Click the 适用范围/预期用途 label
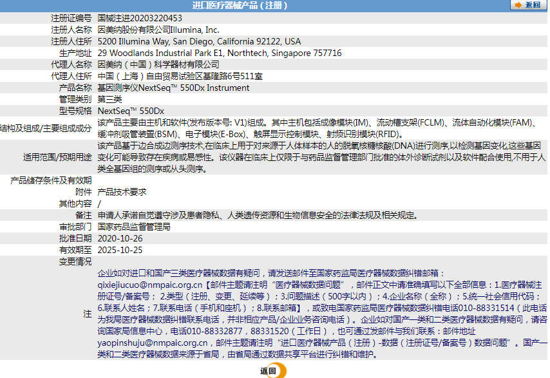Image resolution: width=550 pixels, height=378 pixels. pyautogui.click(x=57, y=157)
